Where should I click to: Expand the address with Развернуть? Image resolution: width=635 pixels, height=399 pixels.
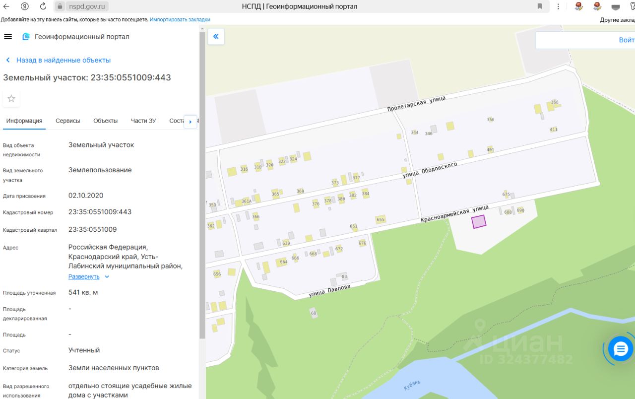(x=84, y=277)
